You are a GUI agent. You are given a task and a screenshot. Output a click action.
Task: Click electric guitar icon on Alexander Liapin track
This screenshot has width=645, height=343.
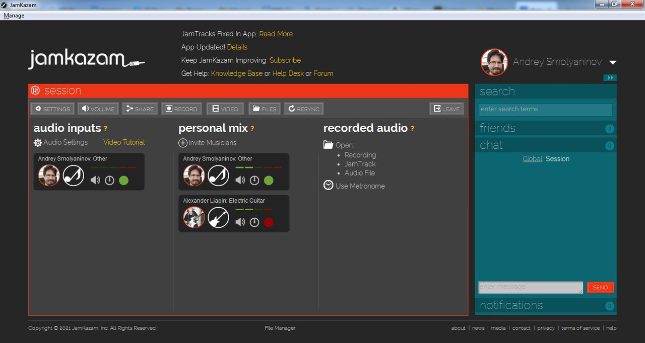tap(219, 217)
